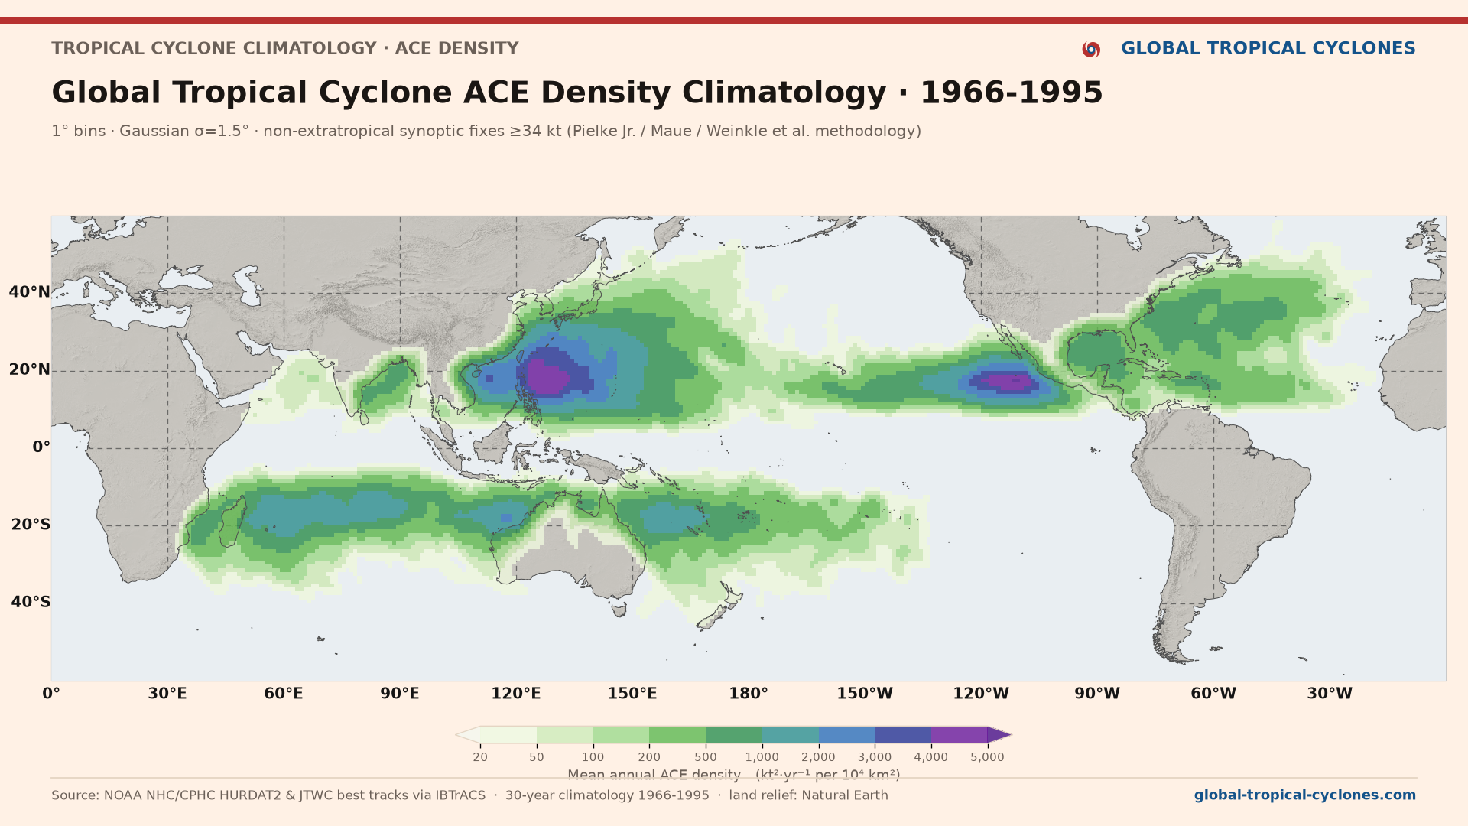Click the 60°W longitude label
This screenshot has height=826, width=1468.
[x=1213, y=694]
